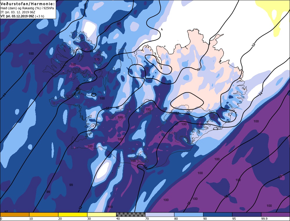Image resolution: width=290 pixels, height=221 pixels.
Task: Click the '58' contour label
Action: tap(226, 197)
